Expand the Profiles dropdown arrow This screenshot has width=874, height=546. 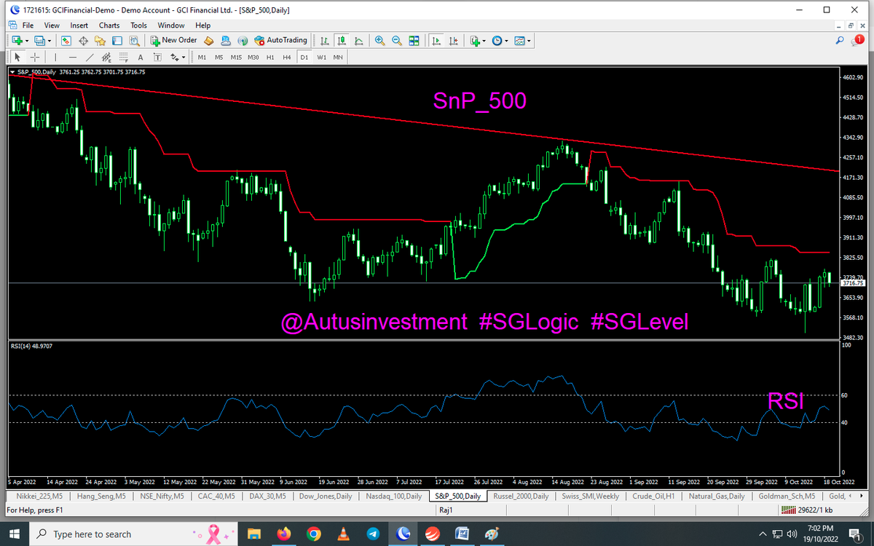(x=50, y=41)
